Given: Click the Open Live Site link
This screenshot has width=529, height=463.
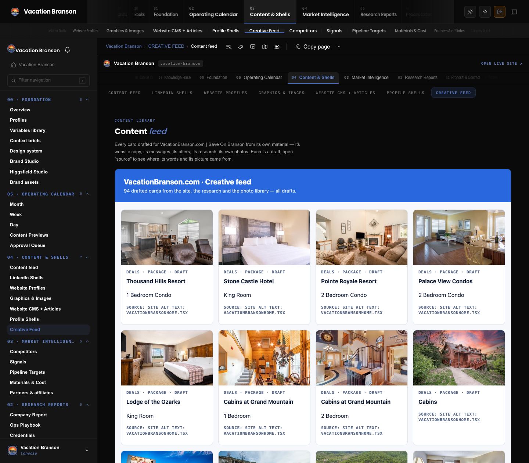Looking at the screenshot, I should pyautogui.click(x=501, y=64).
